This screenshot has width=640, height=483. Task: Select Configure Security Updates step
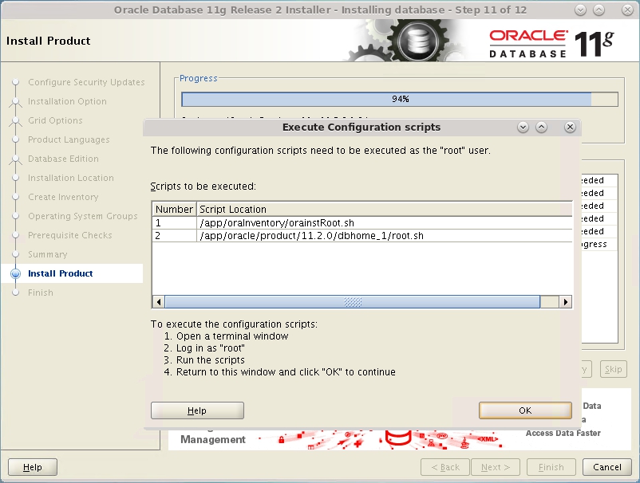tap(86, 82)
